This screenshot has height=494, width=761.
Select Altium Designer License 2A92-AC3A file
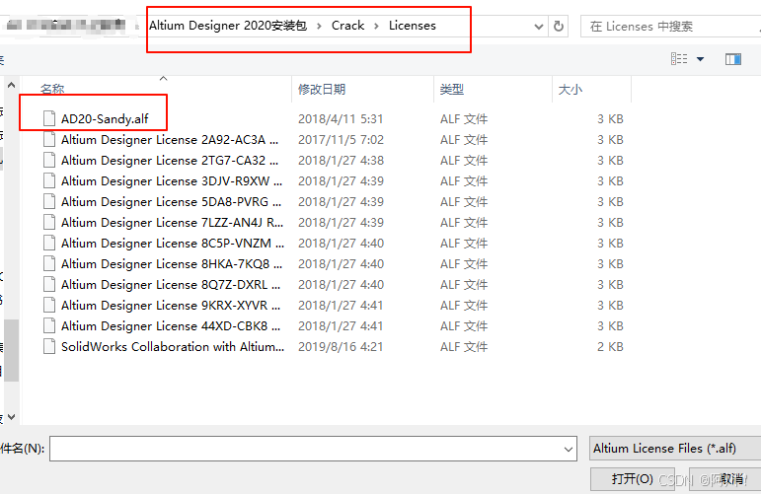coord(170,140)
